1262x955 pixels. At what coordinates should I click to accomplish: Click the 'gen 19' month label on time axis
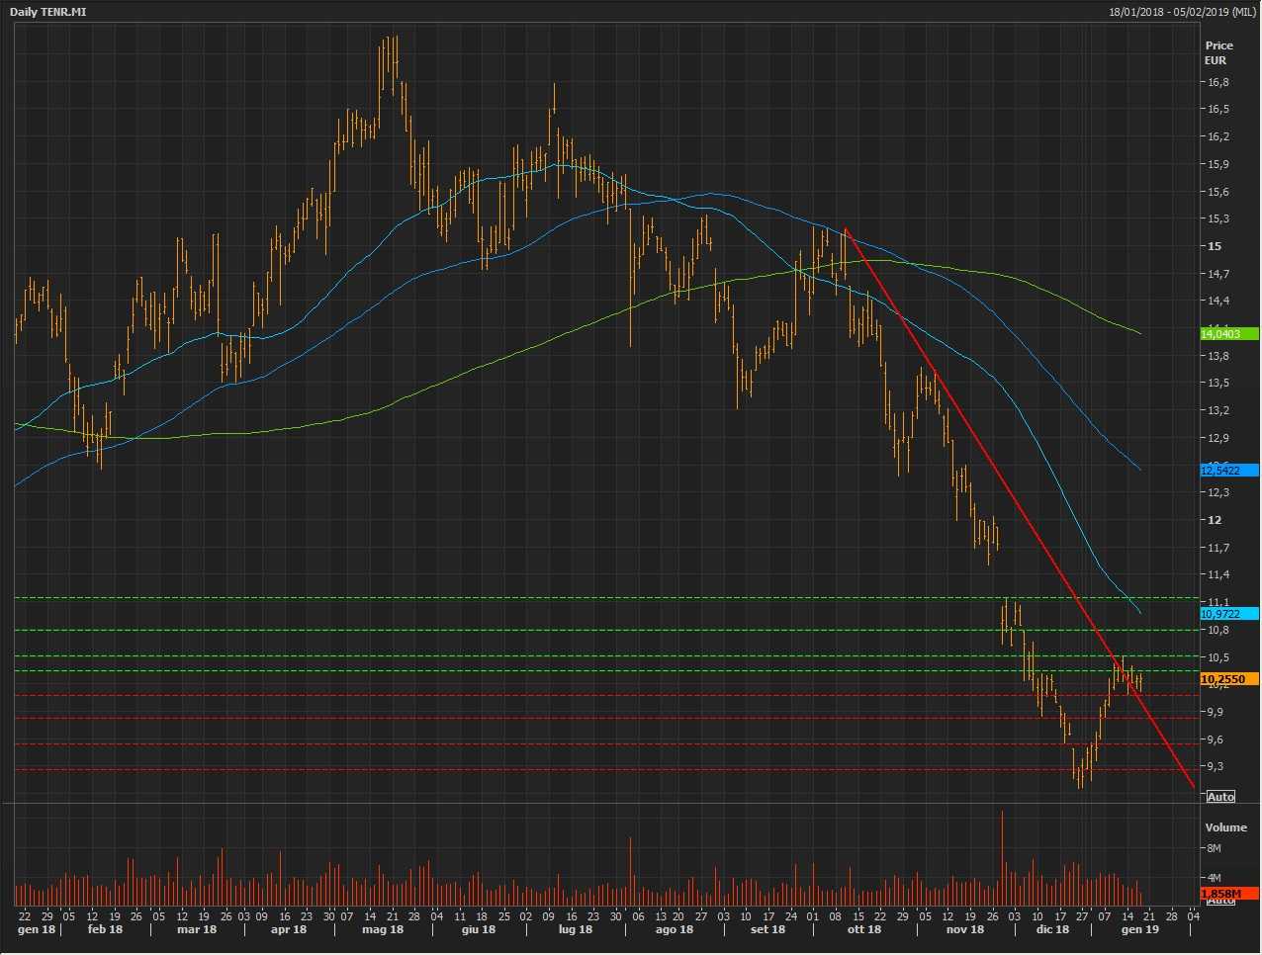[1139, 929]
